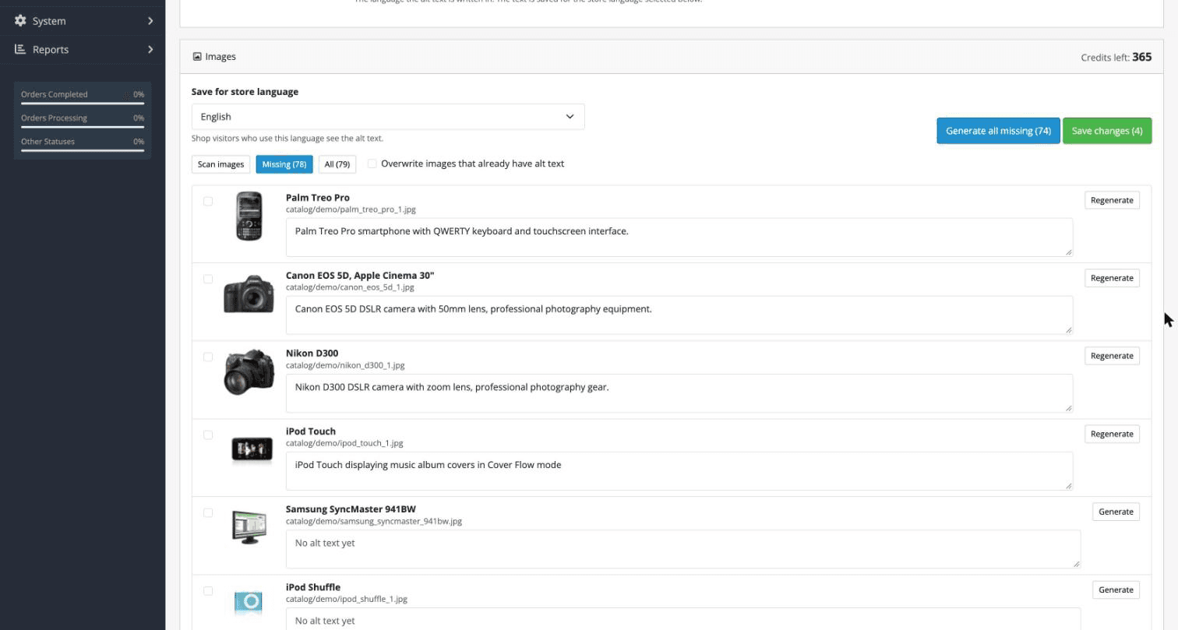Image resolution: width=1178 pixels, height=630 pixels.
Task: Save changes with the green button
Action: click(1107, 131)
